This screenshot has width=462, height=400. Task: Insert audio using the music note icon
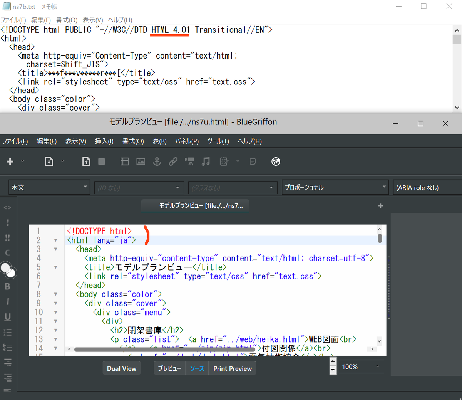[x=206, y=161]
